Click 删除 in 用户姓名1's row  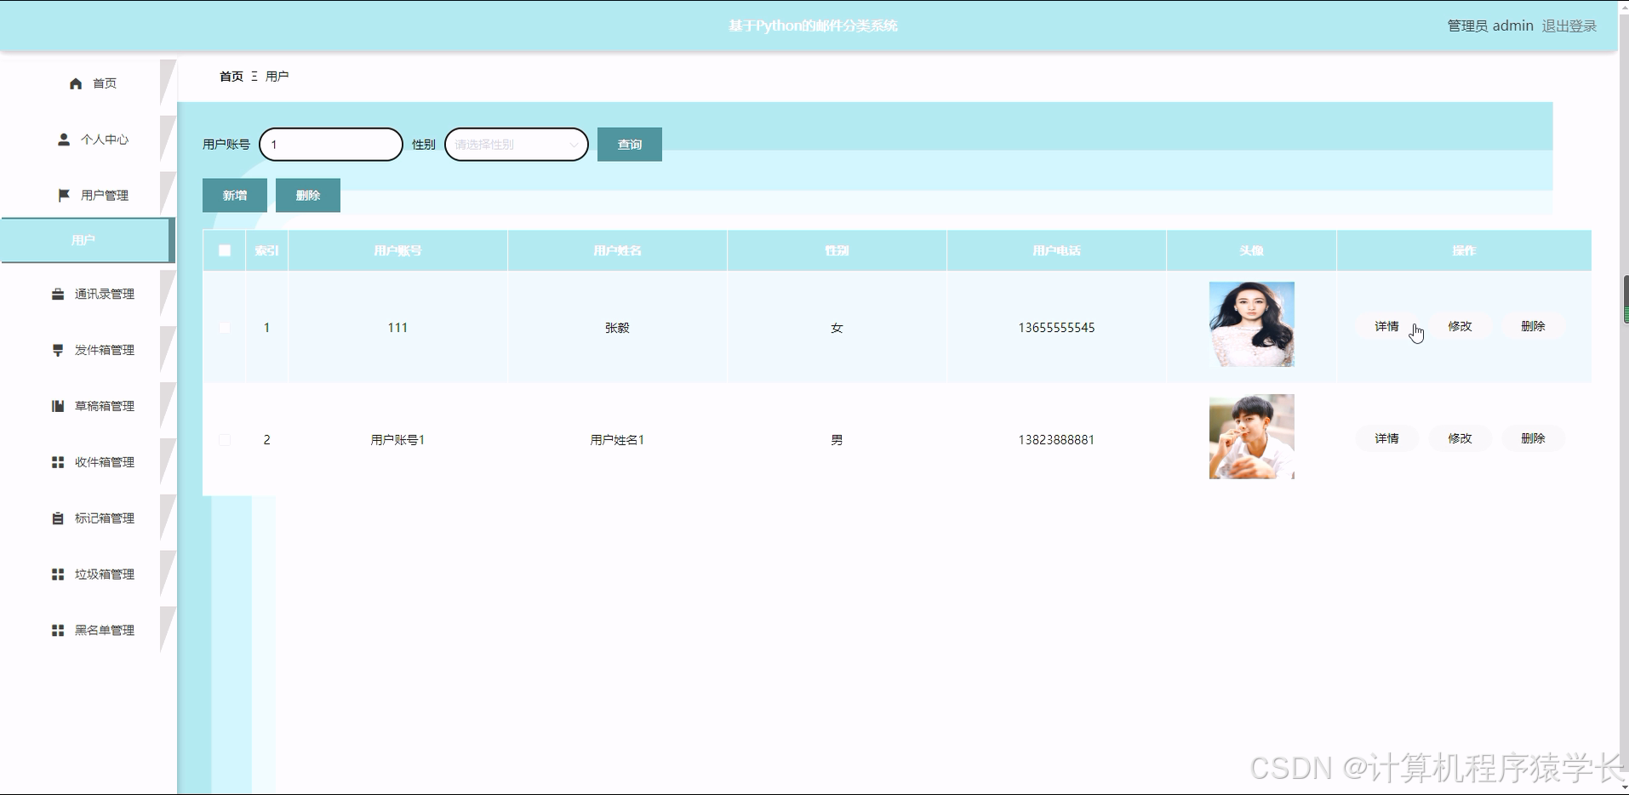point(1533,438)
